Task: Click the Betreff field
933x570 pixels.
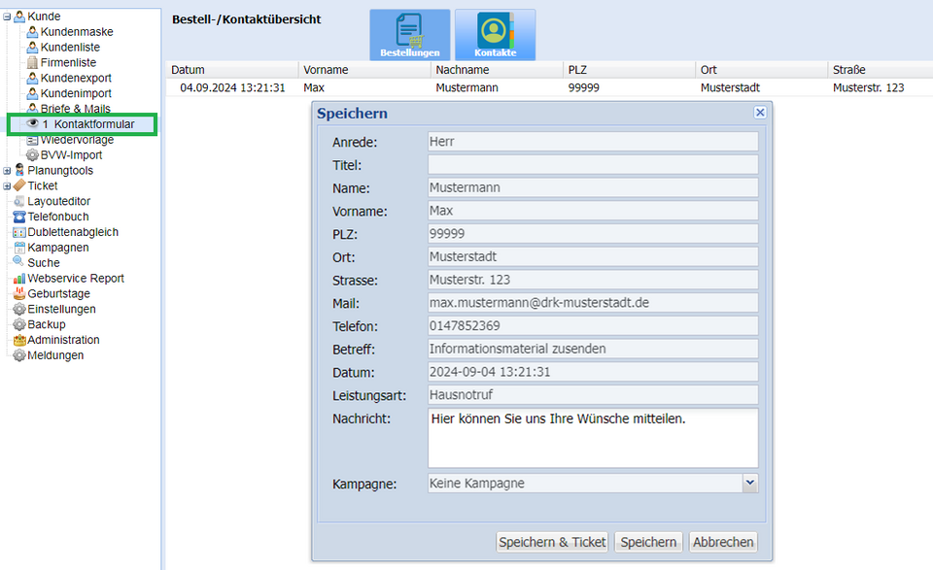Action: 593,349
